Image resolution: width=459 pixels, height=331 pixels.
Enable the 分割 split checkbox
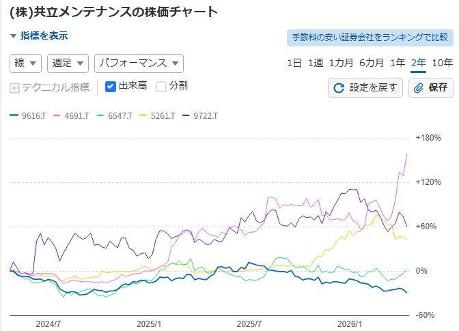click(161, 87)
